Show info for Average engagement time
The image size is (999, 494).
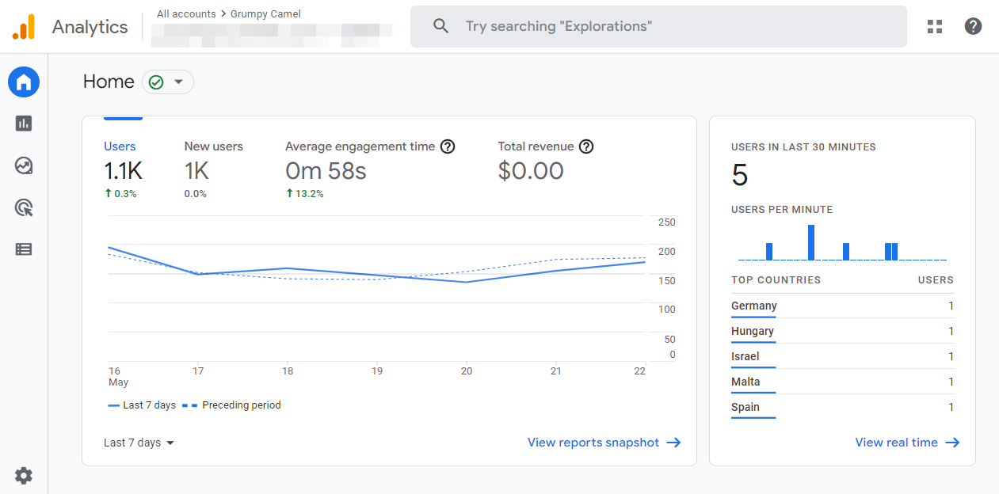click(448, 146)
